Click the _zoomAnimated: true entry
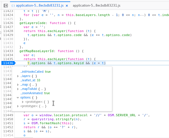The height and width of the screenshot is (138, 169). click(x=35, y=93)
